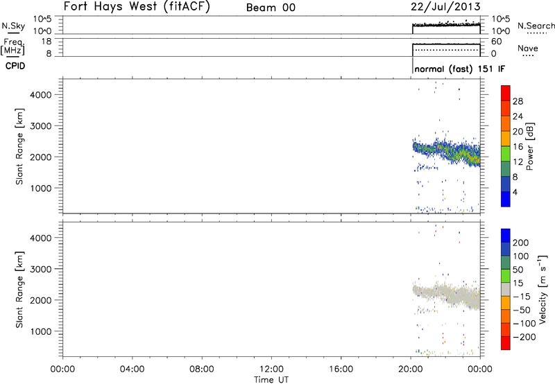The image size is (555, 384).
Task: Click the 'normal (fast) 151 IF' text
Action: pyautogui.click(x=459, y=69)
